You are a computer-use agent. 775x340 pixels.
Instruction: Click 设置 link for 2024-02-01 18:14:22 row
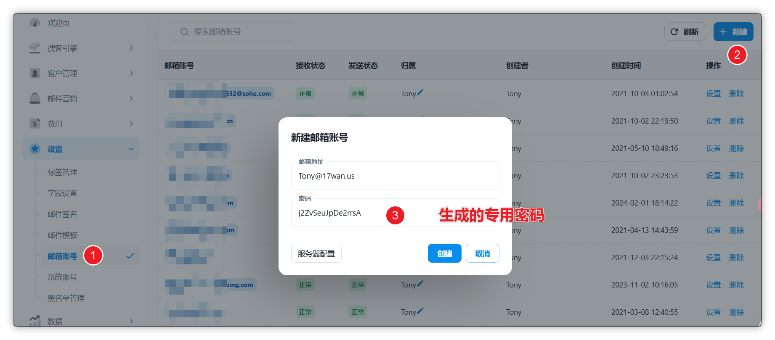(714, 203)
